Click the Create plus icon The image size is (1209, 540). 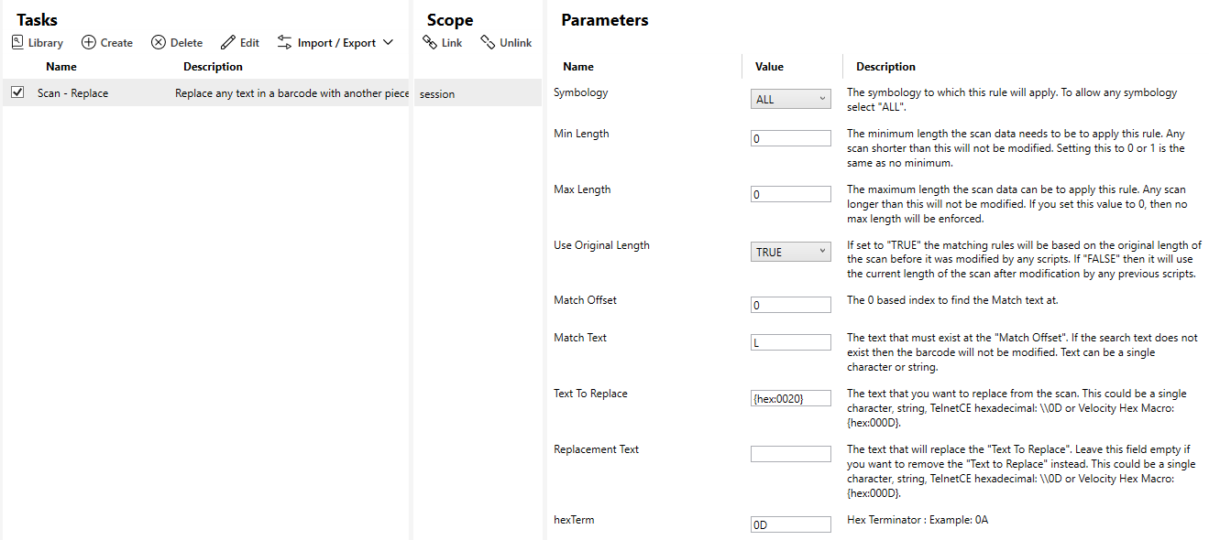point(88,42)
